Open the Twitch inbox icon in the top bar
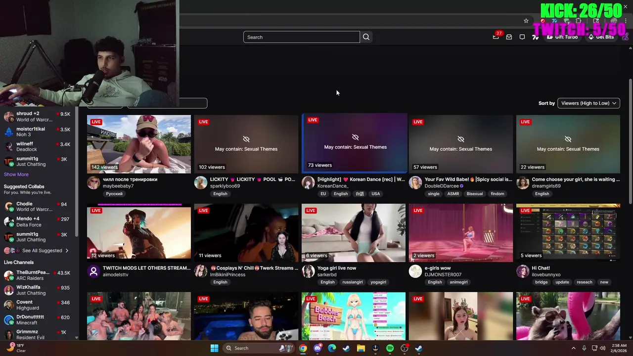This screenshot has height=356, width=633. (x=509, y=37)
